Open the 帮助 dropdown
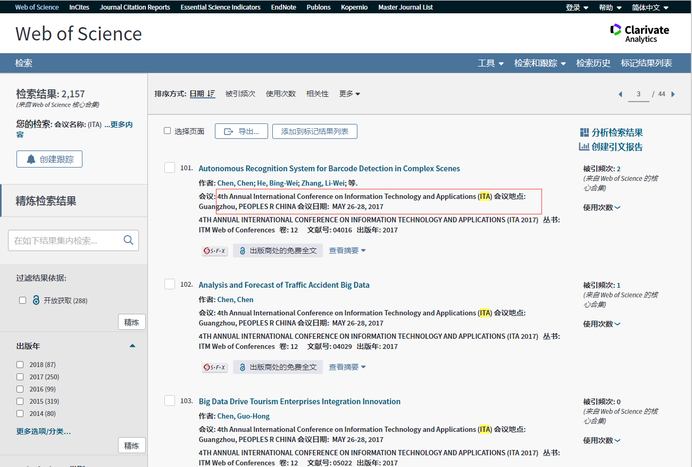Image resolution: width=692 pixels, height=467 pixels. click(x=610, y=7)
